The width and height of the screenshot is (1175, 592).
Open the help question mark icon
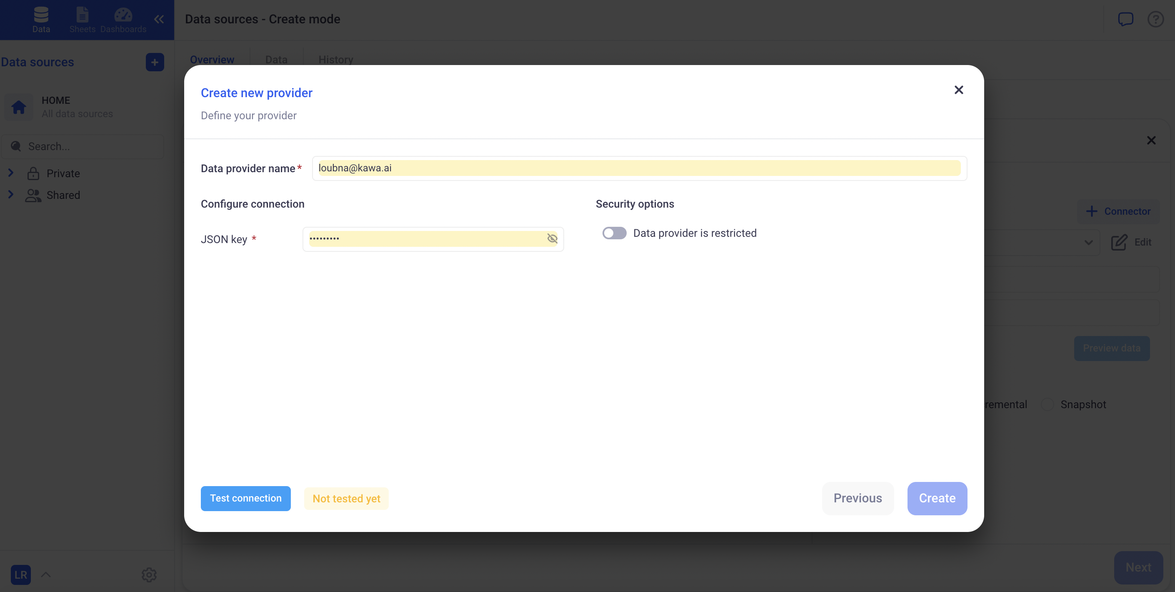coord(1155,19)
